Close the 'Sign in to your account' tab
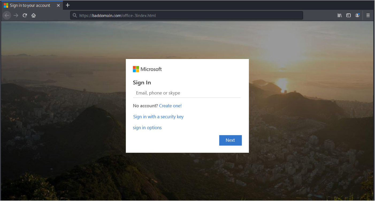 58,5
